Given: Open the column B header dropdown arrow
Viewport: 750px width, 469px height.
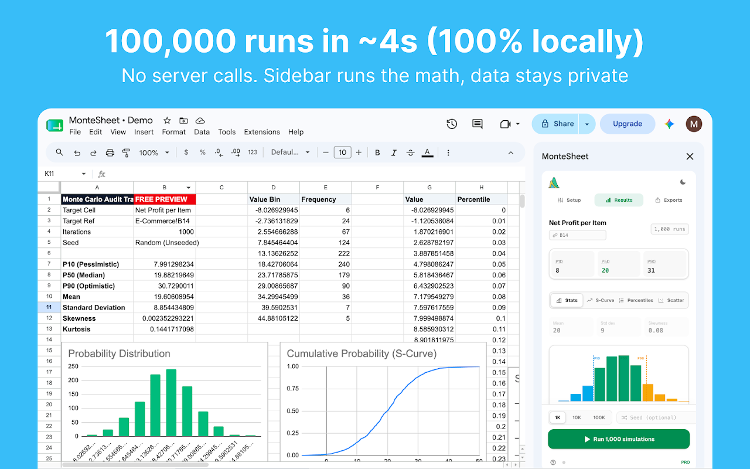Looking at the screenshot, I should tap(189, 188).
